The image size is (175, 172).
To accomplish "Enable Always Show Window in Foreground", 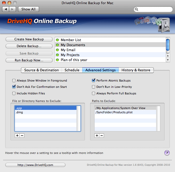I will coord(14,81).
